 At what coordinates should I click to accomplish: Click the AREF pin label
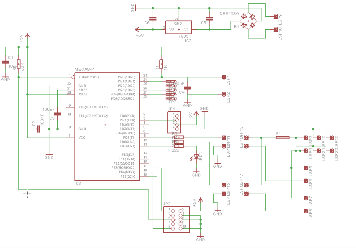83,90
